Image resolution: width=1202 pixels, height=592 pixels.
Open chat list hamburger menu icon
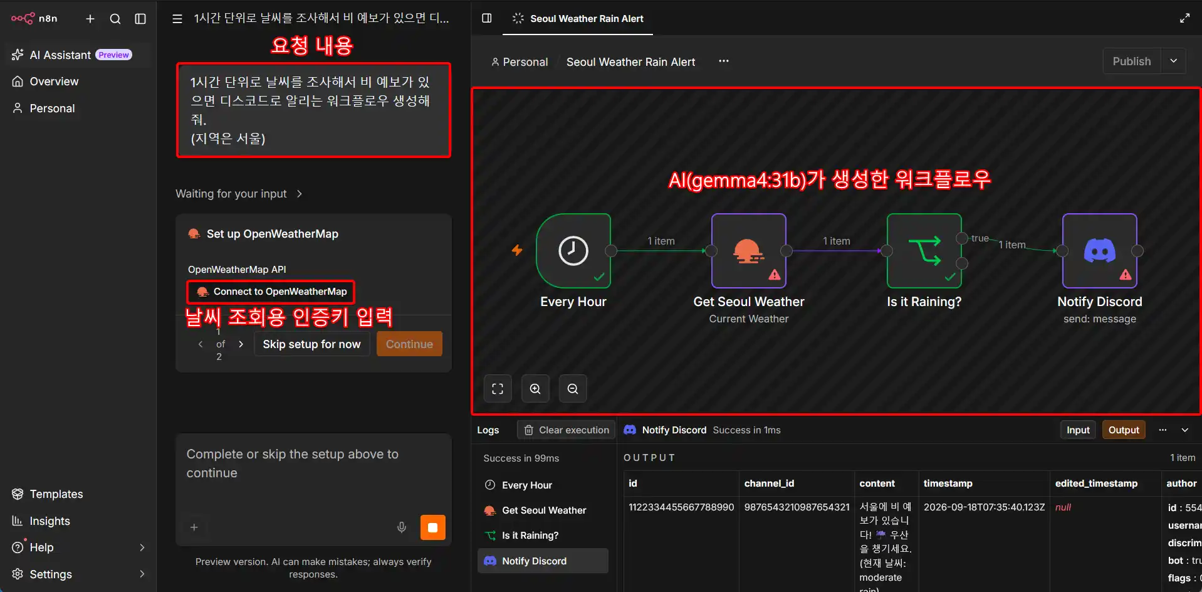click(177, 19)
